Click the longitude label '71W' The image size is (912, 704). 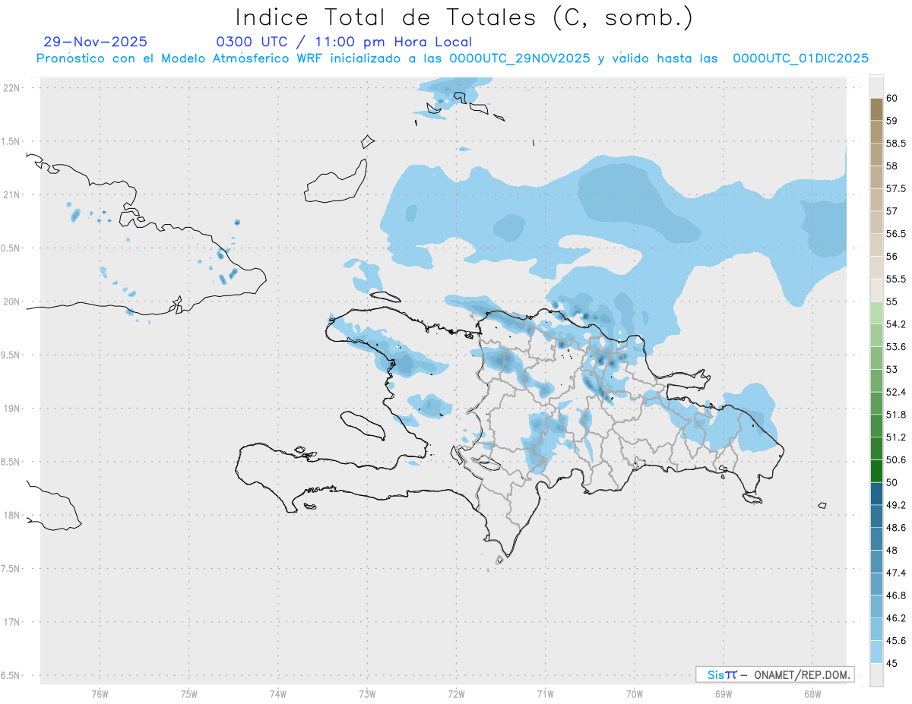click(545, 694)
